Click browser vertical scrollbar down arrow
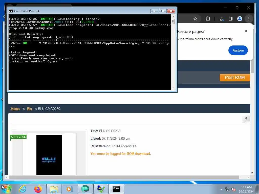Viewport: 259px width, 194px height. click(252, 173)
